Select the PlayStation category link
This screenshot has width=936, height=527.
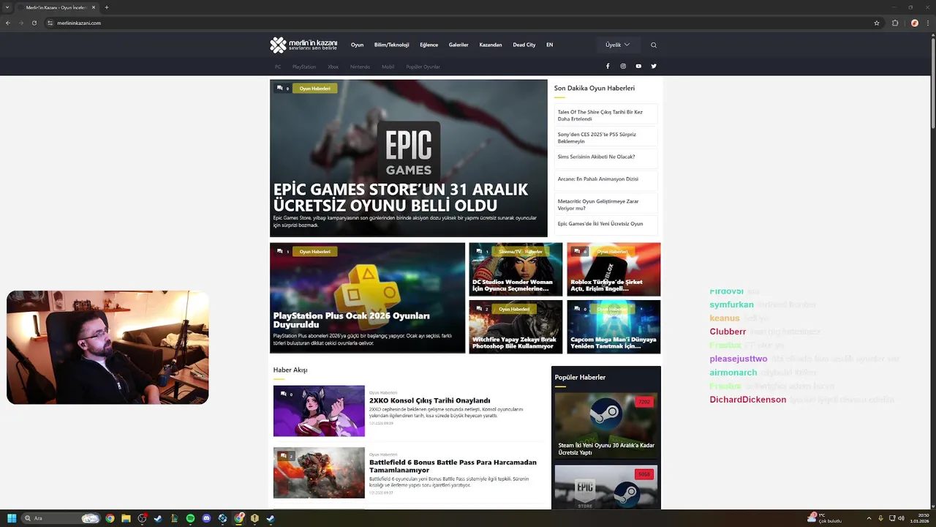pos(304,67)
